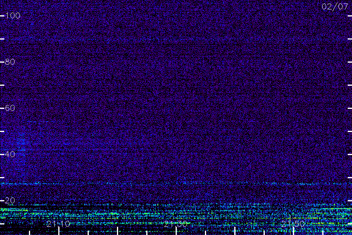352x235 pixels.
Task: Click the time tick mark below 21:30
Action: click(176, 231)
